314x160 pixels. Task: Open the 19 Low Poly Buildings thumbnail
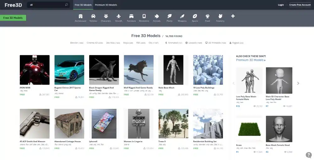(208, 70)
